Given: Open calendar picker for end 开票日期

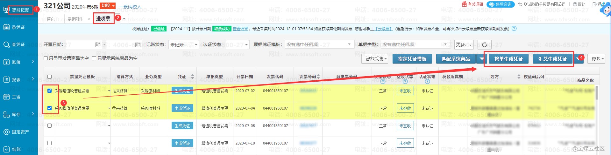Looking at the screenshot, I should coord(138,44).
